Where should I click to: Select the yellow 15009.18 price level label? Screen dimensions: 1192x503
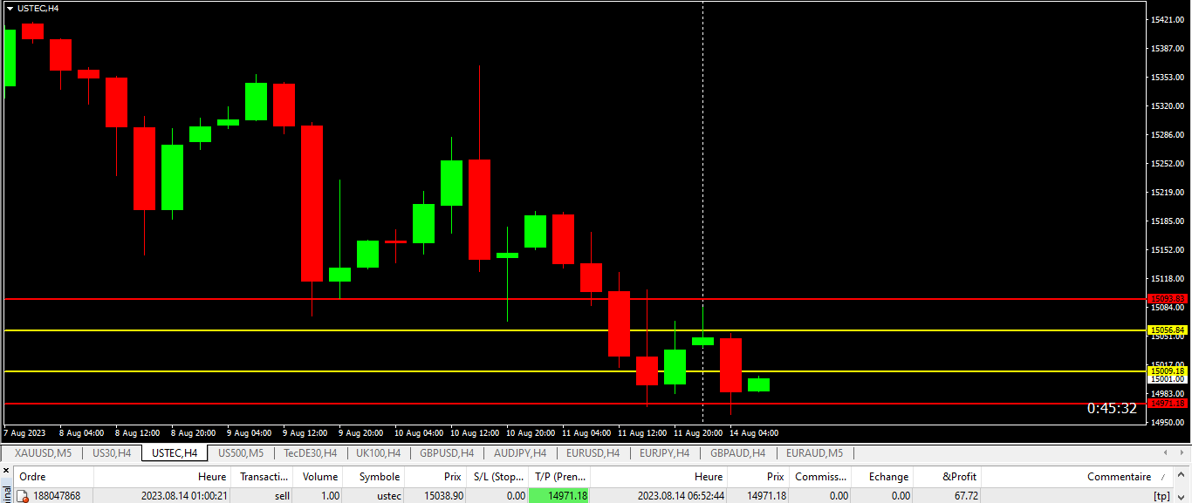tap(1167, 371)
